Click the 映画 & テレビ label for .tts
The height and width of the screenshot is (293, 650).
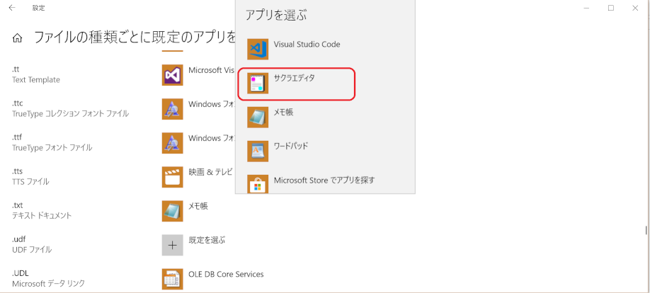click(210, 172)
